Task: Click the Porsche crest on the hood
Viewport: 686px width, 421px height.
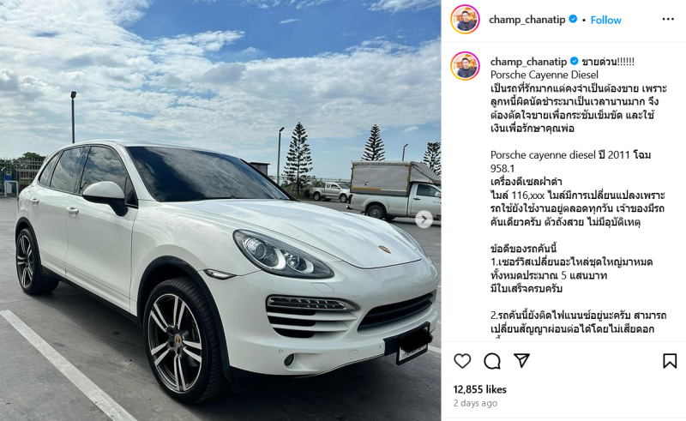Action: (384, 249)
